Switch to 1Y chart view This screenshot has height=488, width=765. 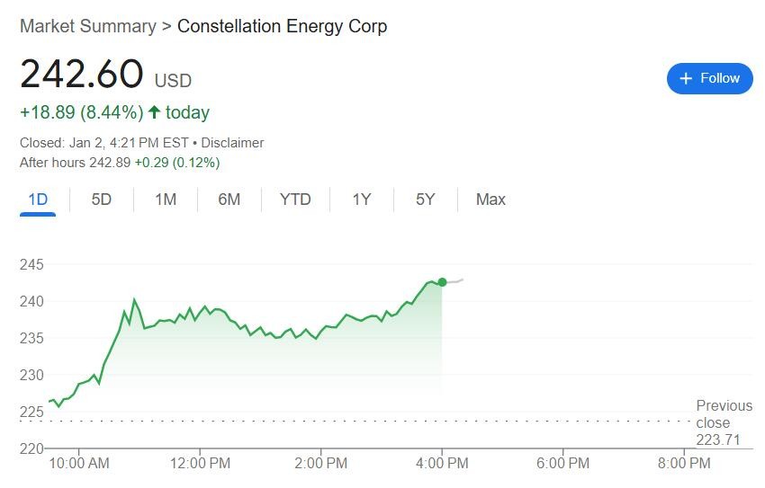pos(361,200)
